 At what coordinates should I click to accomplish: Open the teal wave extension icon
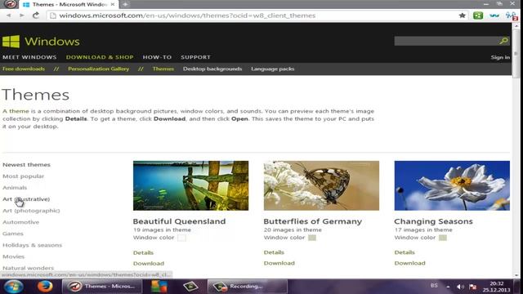(494, 16)
